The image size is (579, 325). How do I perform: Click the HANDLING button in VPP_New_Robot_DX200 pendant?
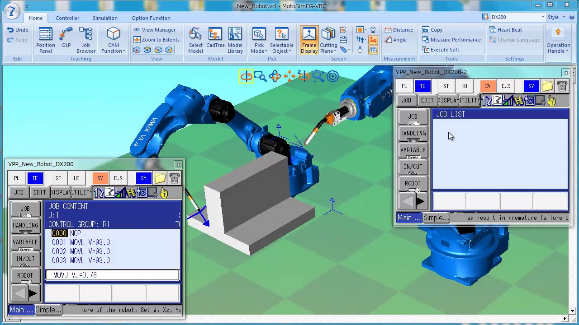point(25,225)
